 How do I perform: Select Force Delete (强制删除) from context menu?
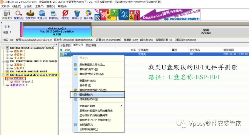pos(87,94)
